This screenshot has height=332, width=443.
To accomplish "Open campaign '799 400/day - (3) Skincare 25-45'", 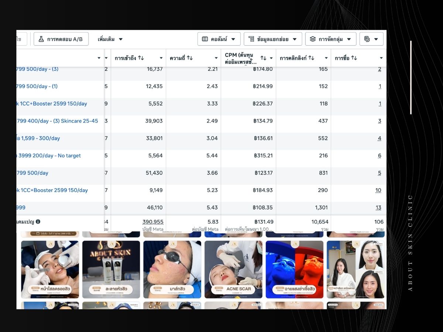I will click(x=57, y=121).
